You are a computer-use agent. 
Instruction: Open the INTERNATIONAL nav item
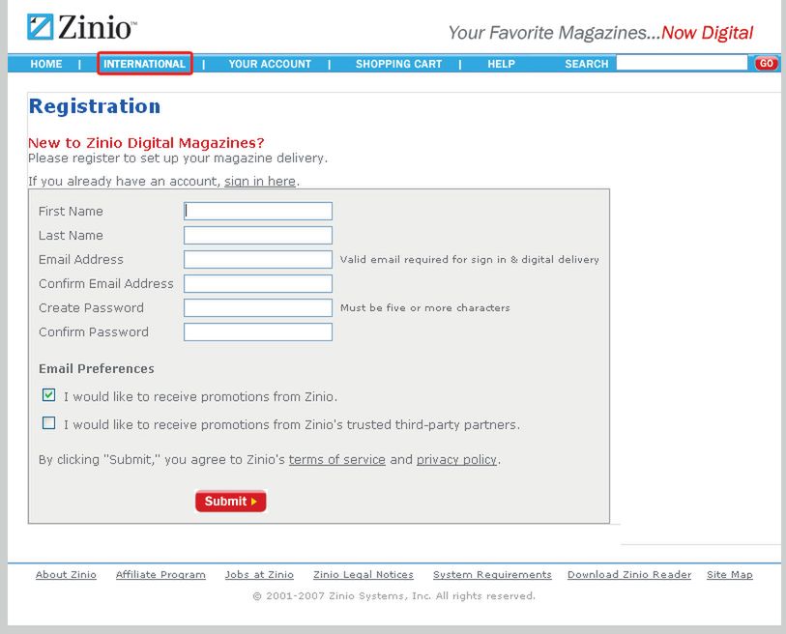[144, 64]
